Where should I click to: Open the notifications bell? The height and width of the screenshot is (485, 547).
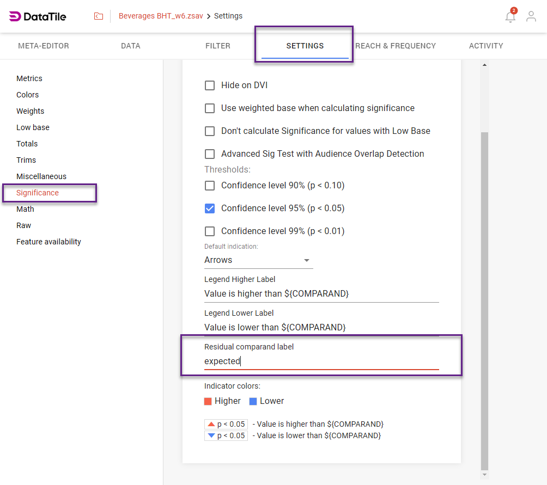point(510,17)
